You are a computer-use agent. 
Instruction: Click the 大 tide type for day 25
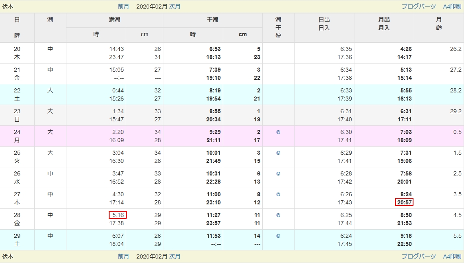click(x=50, y=153)
